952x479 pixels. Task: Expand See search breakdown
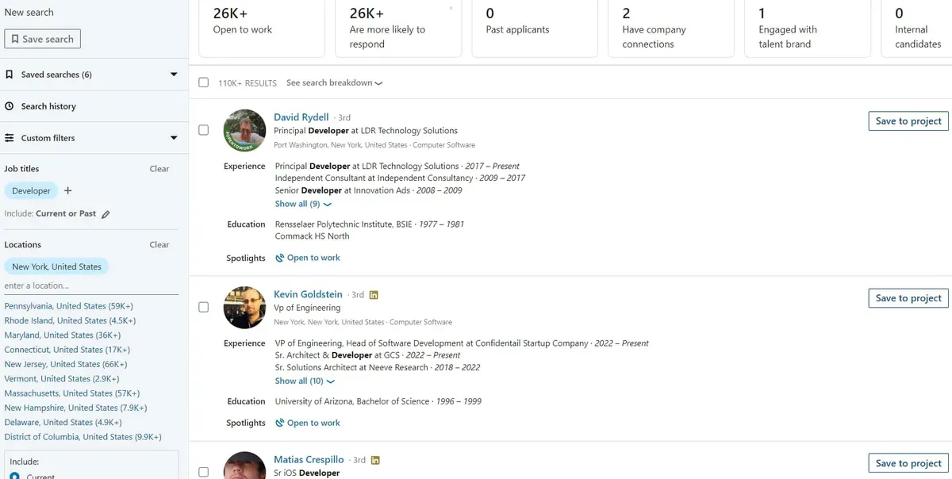tap(333, 82)
